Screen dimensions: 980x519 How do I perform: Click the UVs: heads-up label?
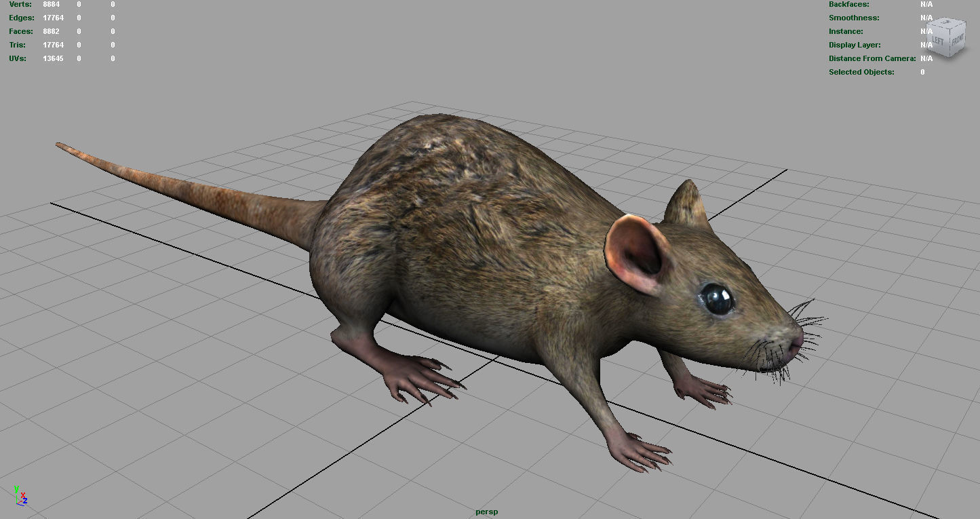tap(18, 58)
